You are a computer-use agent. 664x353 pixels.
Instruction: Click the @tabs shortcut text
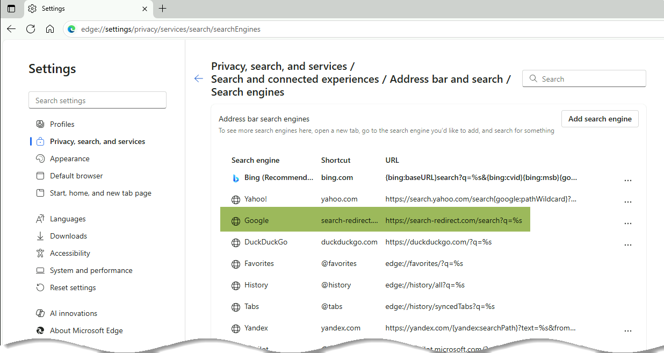pos(332,306)
